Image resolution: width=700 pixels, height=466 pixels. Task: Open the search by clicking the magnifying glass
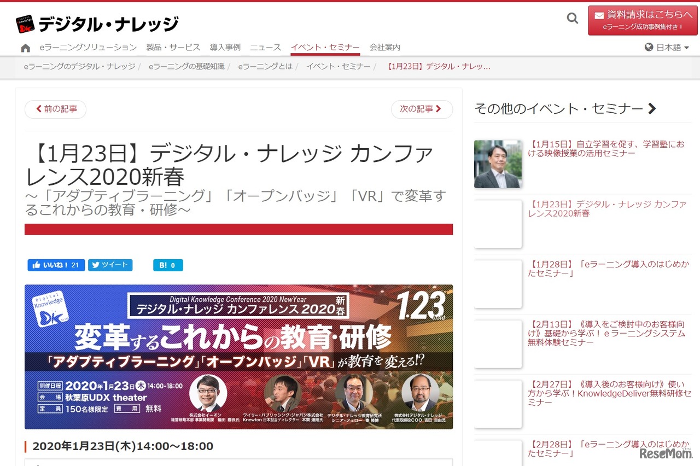(x=572, y=18)
